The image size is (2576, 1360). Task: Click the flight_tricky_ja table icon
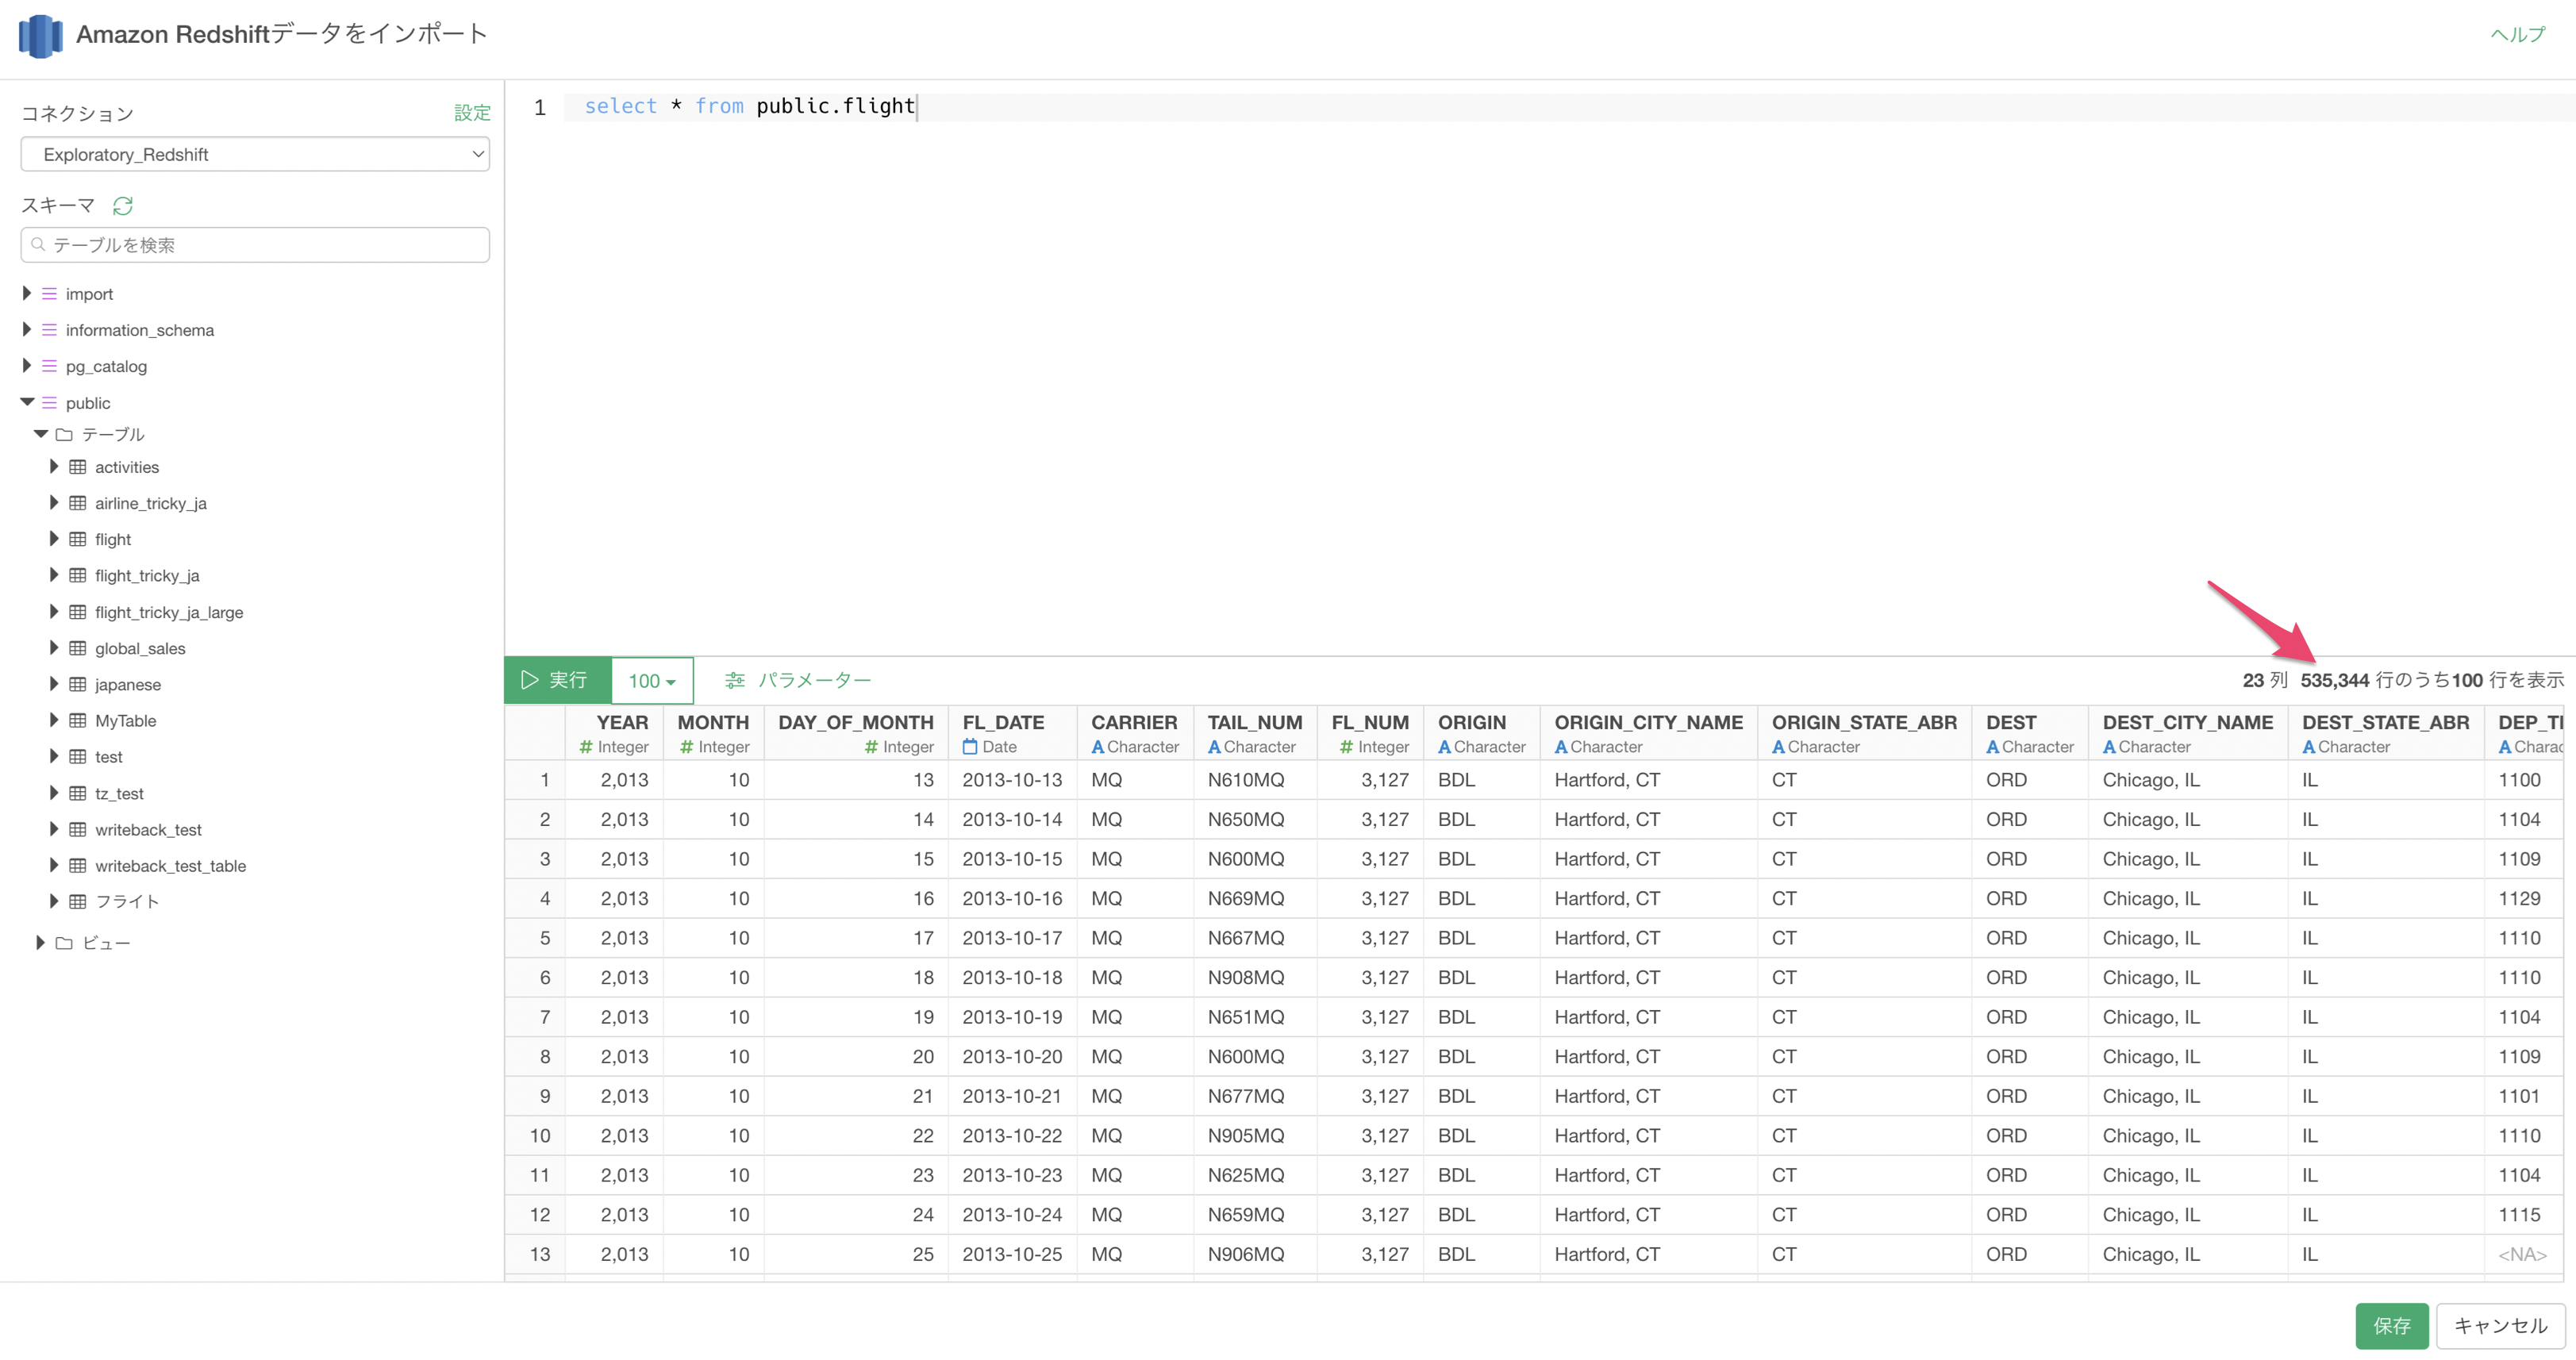tap(78, 575)
